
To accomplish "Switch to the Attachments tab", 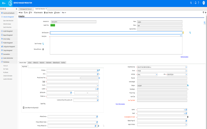I will (49, 63).
